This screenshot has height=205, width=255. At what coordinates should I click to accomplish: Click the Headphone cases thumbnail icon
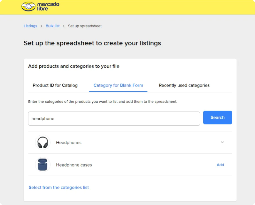click(x=42, y=165)
